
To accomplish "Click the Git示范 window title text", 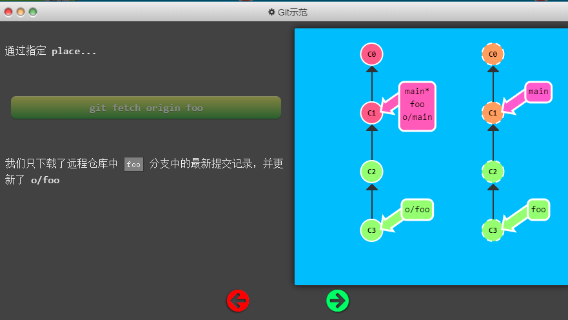I will click(292, 12).
